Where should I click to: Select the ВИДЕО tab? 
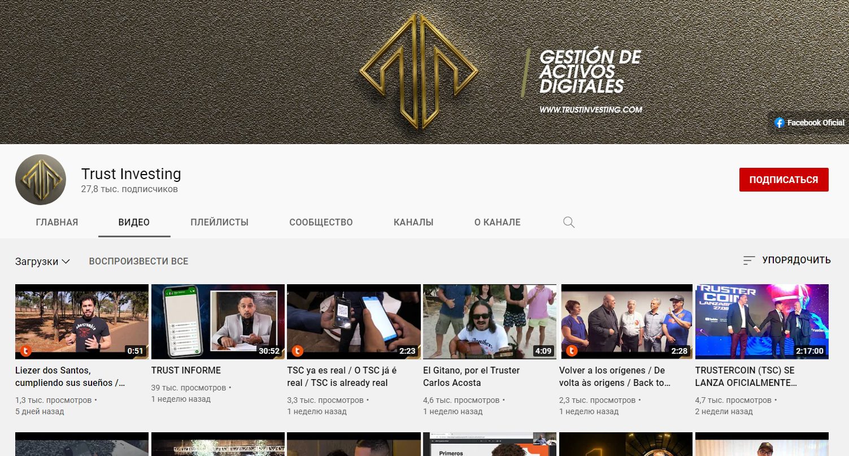pos(134,223)
